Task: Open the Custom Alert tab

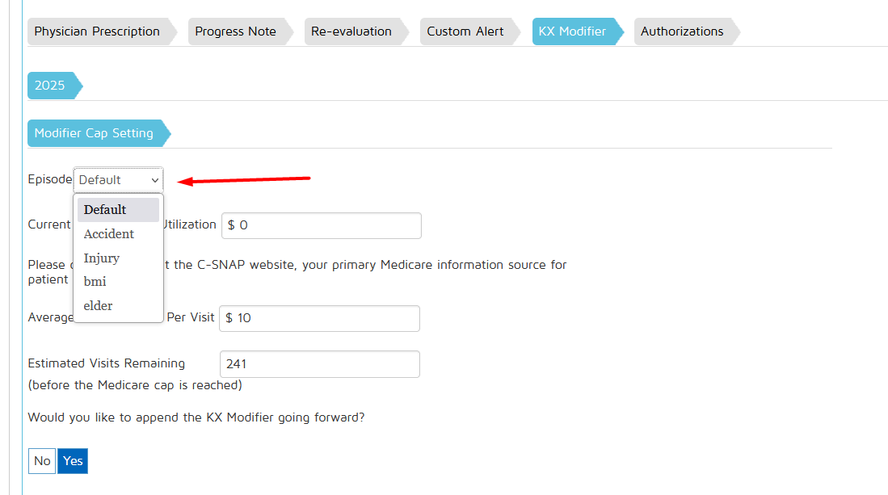Action: point(465,31)
